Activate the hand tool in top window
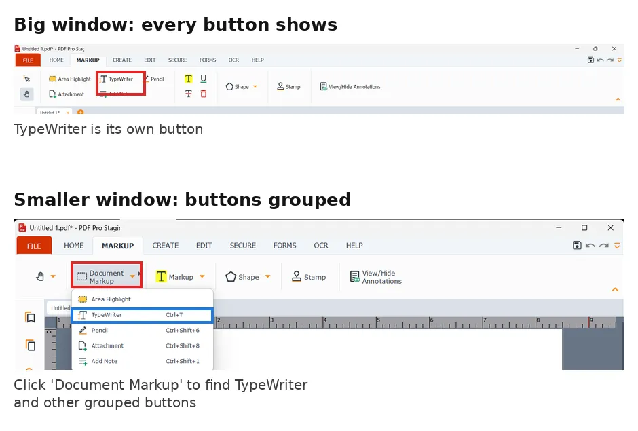The height and width of the screenshot is (431, 638). point(26,94)
